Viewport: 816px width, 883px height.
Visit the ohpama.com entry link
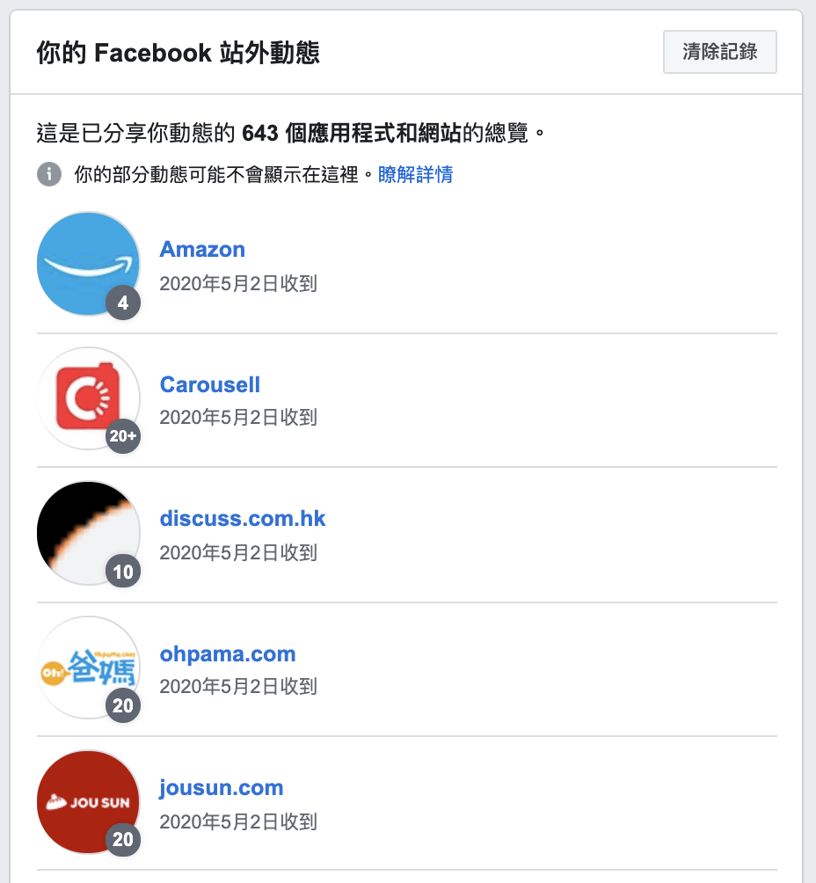(x=228, y=654)
